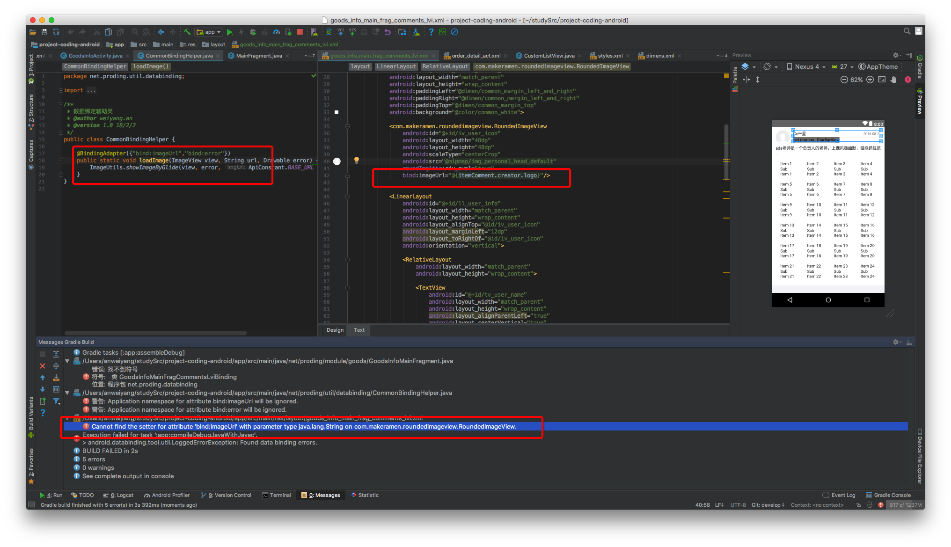Toggle the checkbox beside the Gradle build status

31,504
